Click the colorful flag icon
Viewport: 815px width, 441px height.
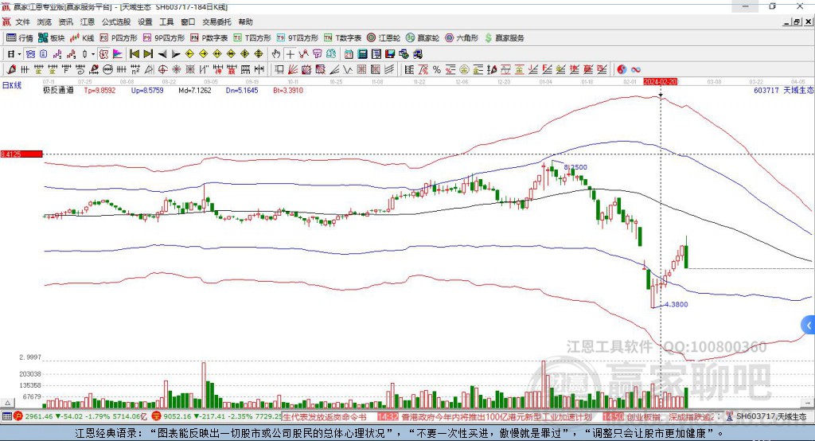(x=118, y=54)
